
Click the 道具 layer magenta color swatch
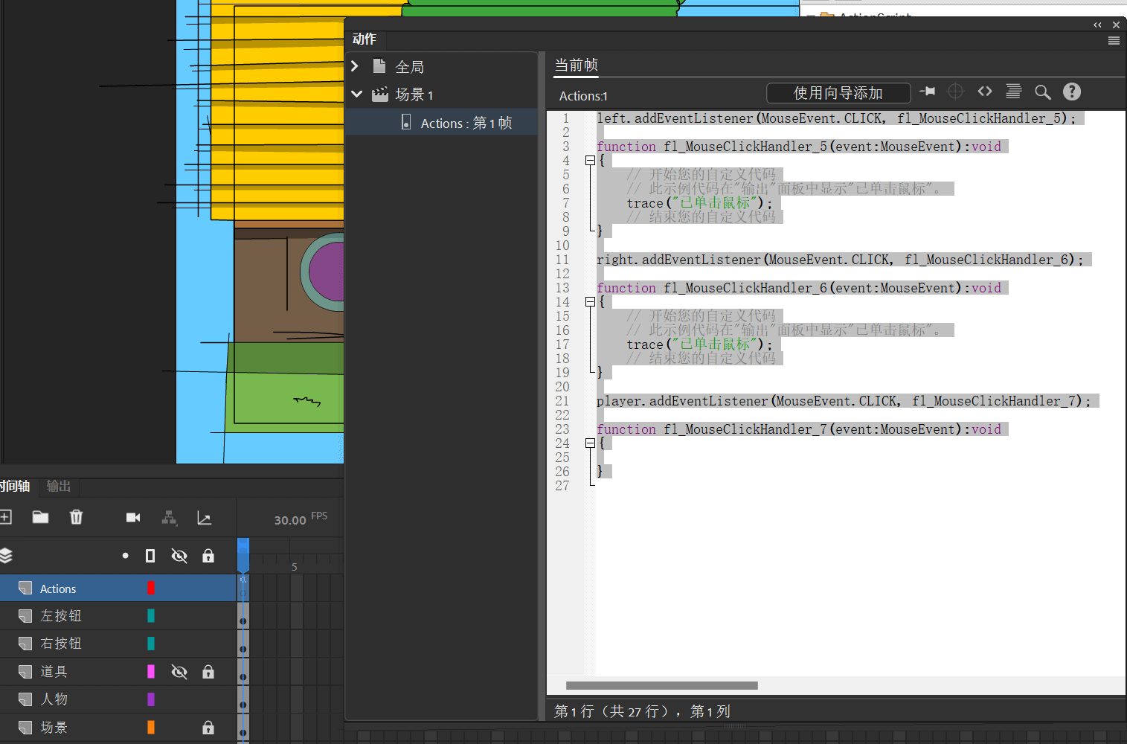(151, 672)
